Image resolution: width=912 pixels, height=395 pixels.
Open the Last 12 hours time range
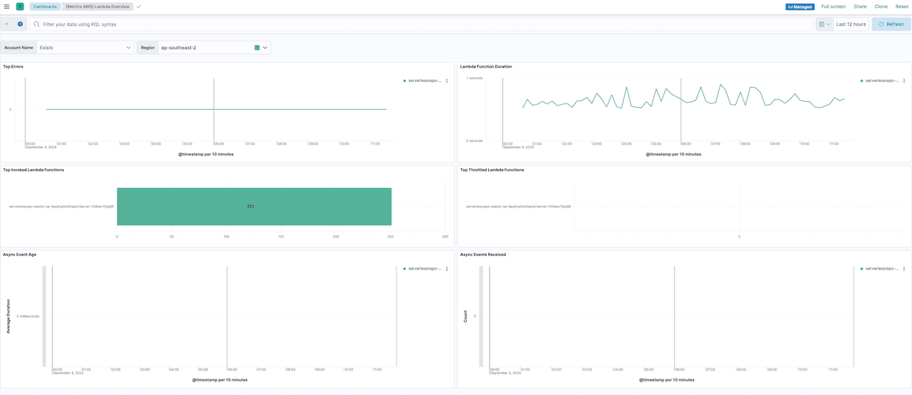(x=851, y=24)
